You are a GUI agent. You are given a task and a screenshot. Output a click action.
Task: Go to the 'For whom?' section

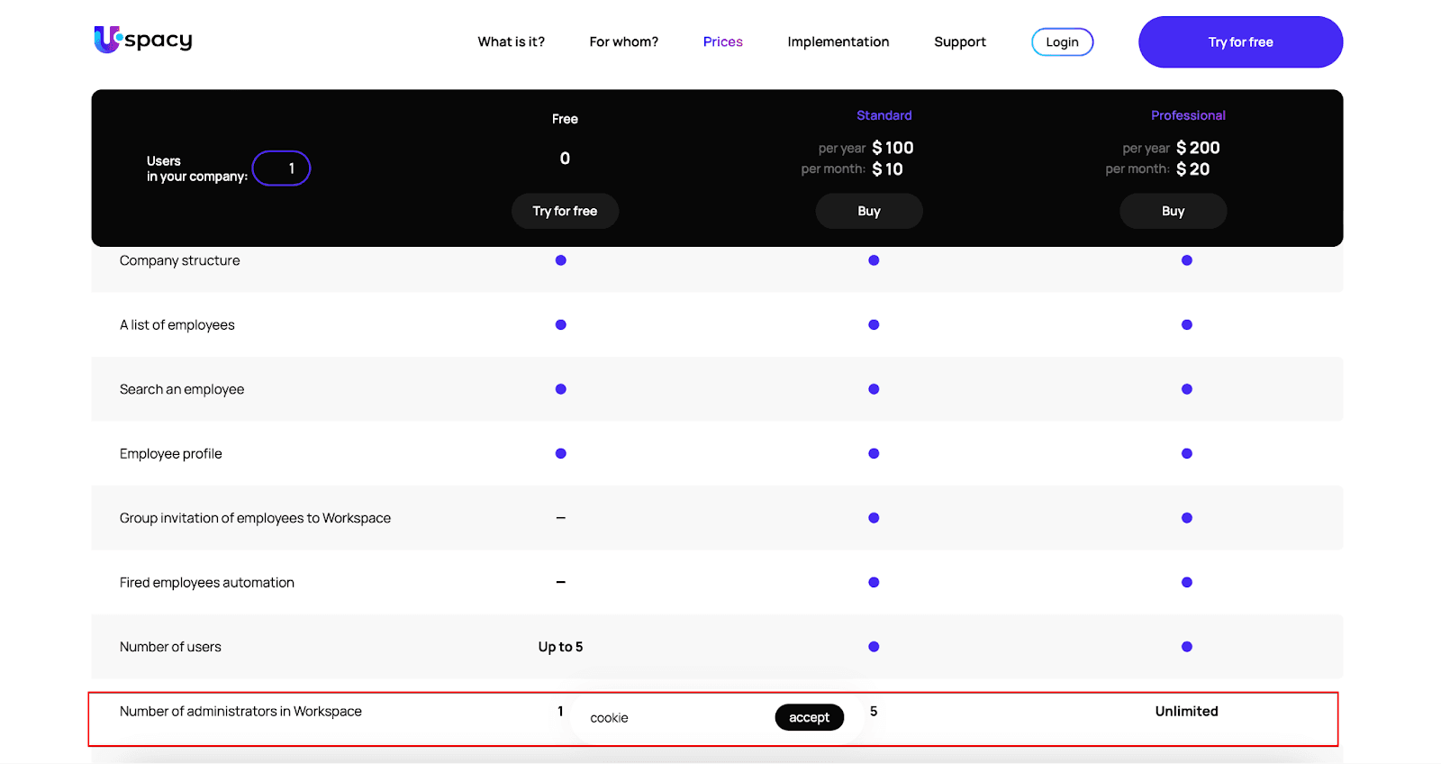click(x=623, y=42)
